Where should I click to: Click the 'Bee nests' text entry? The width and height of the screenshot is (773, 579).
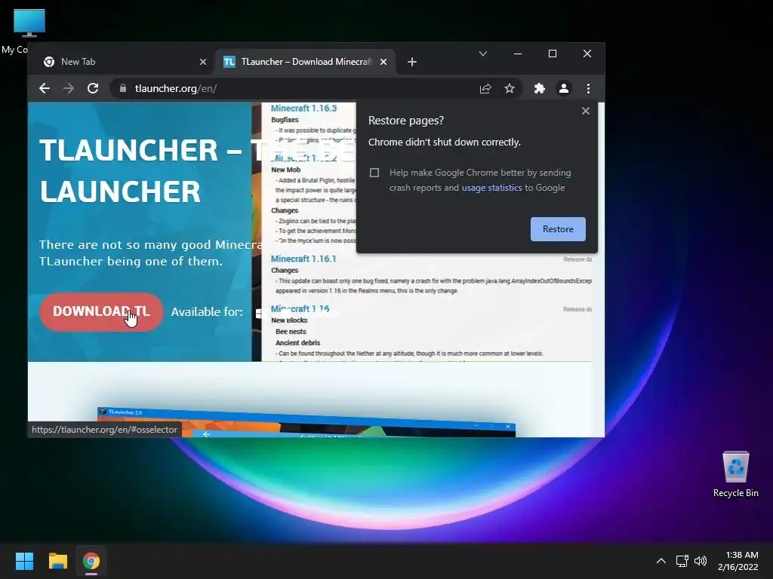(291, 332)
